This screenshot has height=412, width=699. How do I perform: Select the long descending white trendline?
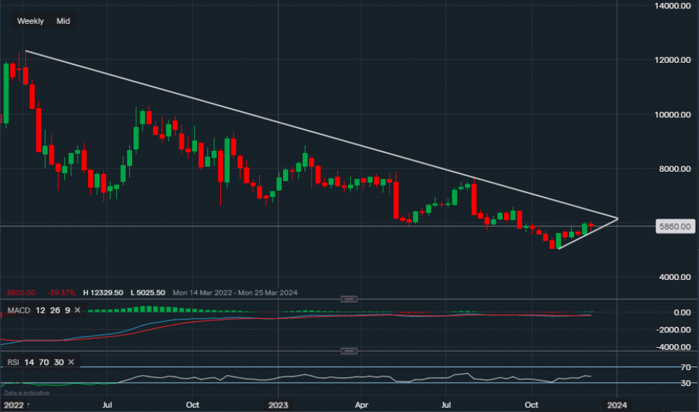(x=280, y=124)
